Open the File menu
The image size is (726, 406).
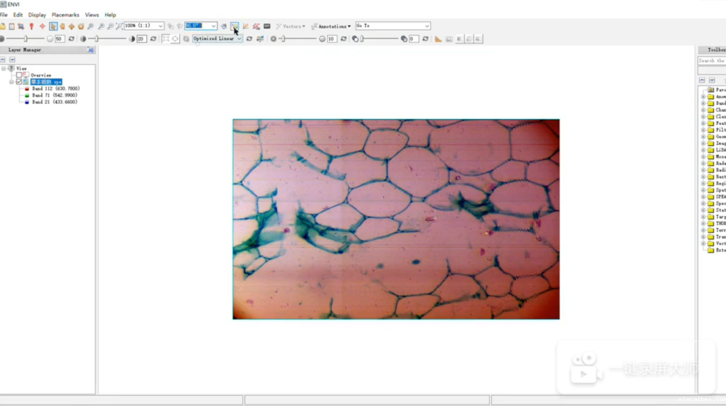coord(4,15)
